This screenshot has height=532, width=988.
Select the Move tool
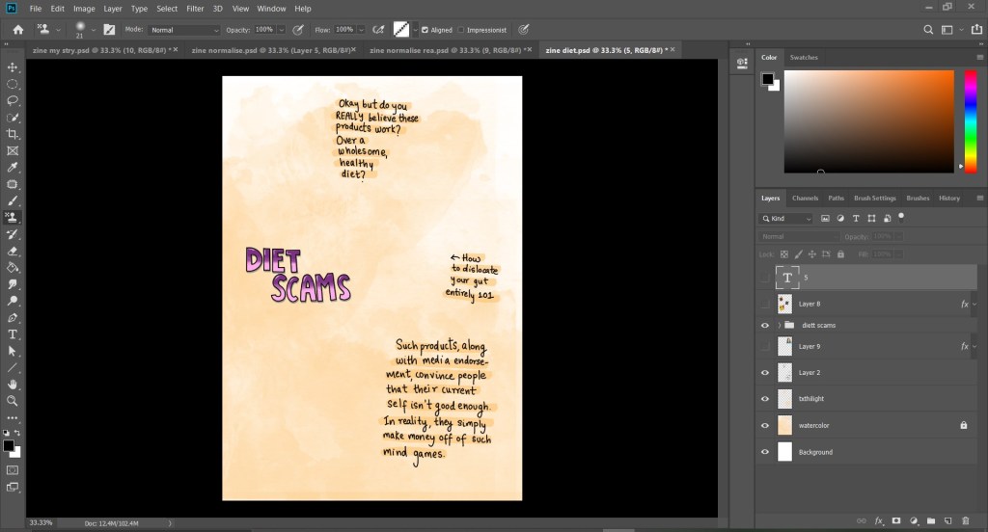[13, 66]
